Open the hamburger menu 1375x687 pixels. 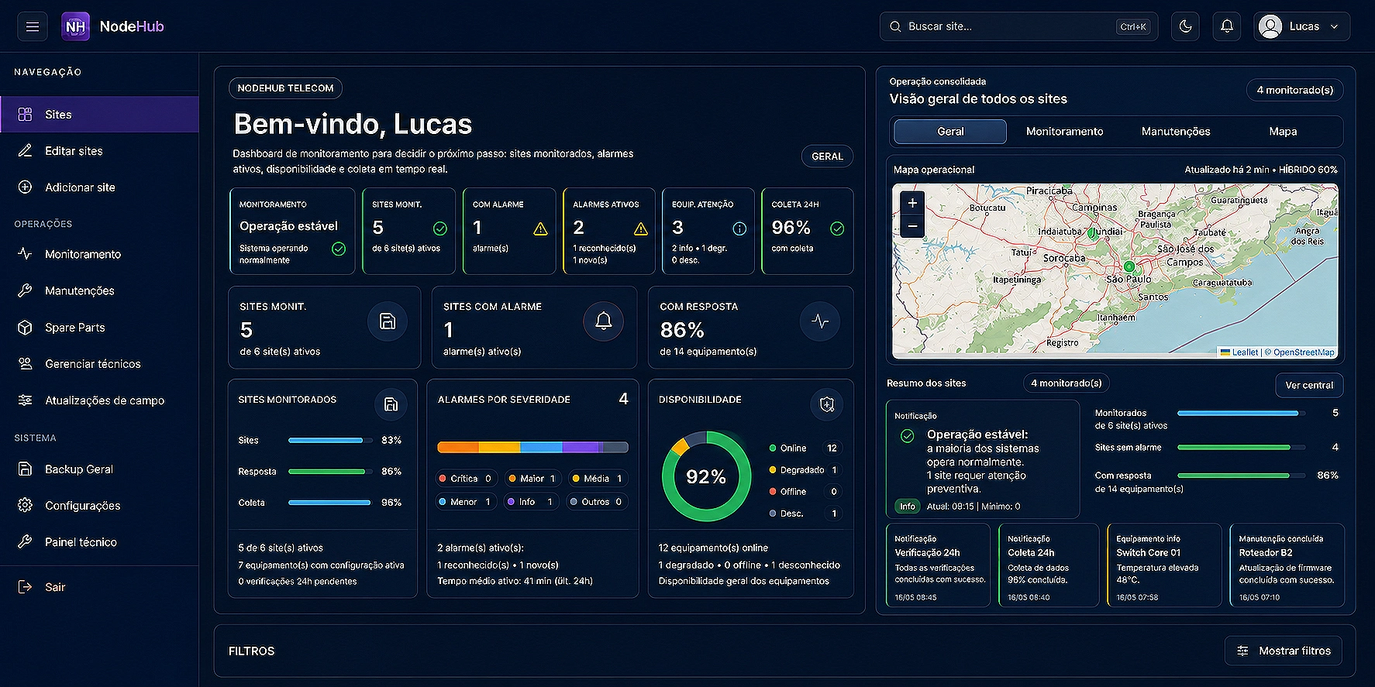point(32,26)
